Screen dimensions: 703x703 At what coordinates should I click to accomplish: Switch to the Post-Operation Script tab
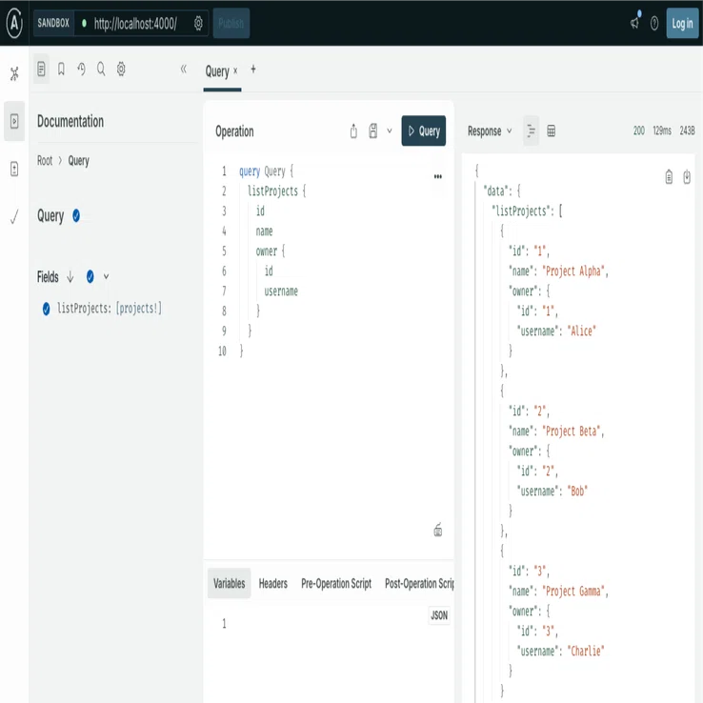419,583
